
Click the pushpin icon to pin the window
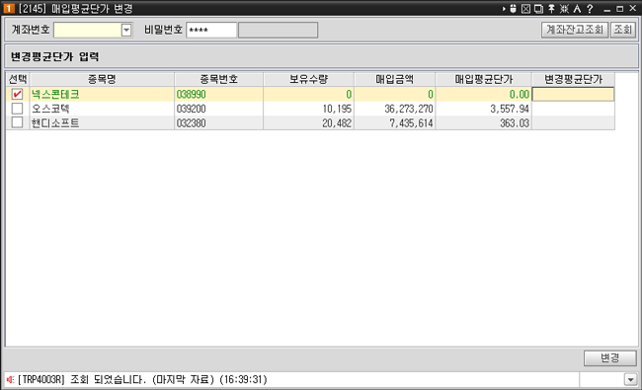[551, 9]
